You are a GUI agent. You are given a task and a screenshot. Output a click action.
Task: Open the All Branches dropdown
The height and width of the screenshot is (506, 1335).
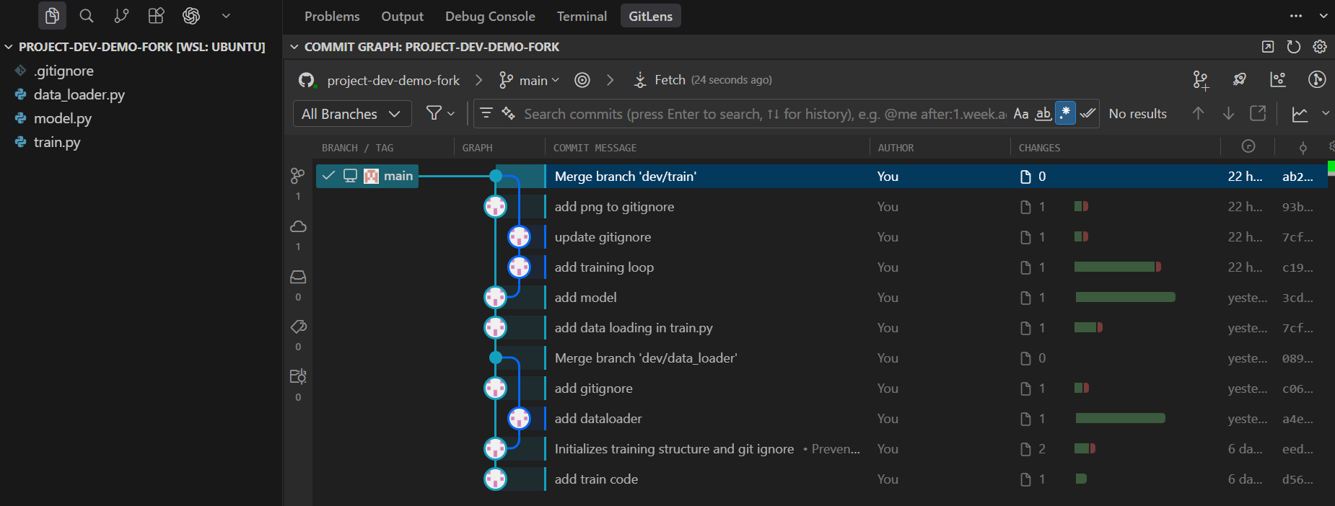pyautogui.click(x=352, y=114)
